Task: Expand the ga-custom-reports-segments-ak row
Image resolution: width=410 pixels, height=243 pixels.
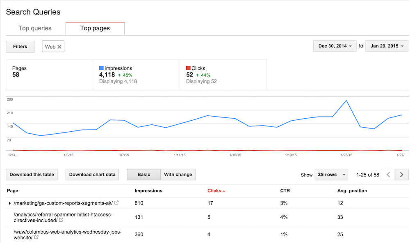Action: click(10, 203)
